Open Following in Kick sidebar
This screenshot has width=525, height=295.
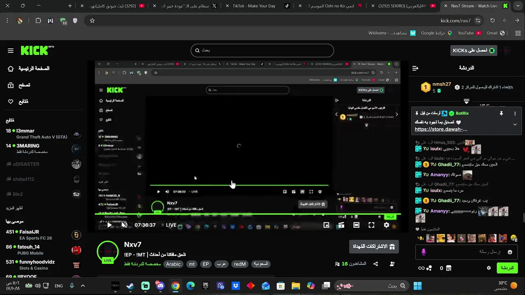point(18,102)
